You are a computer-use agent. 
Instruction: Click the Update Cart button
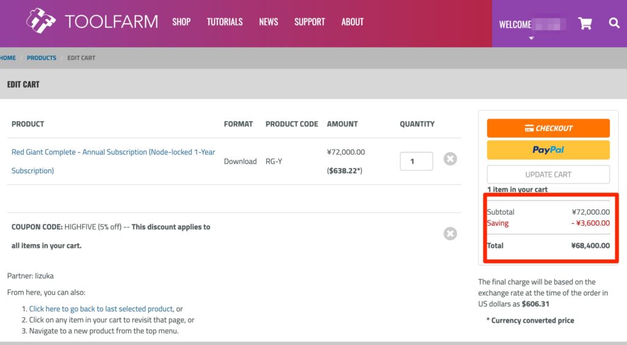(548, 174)
